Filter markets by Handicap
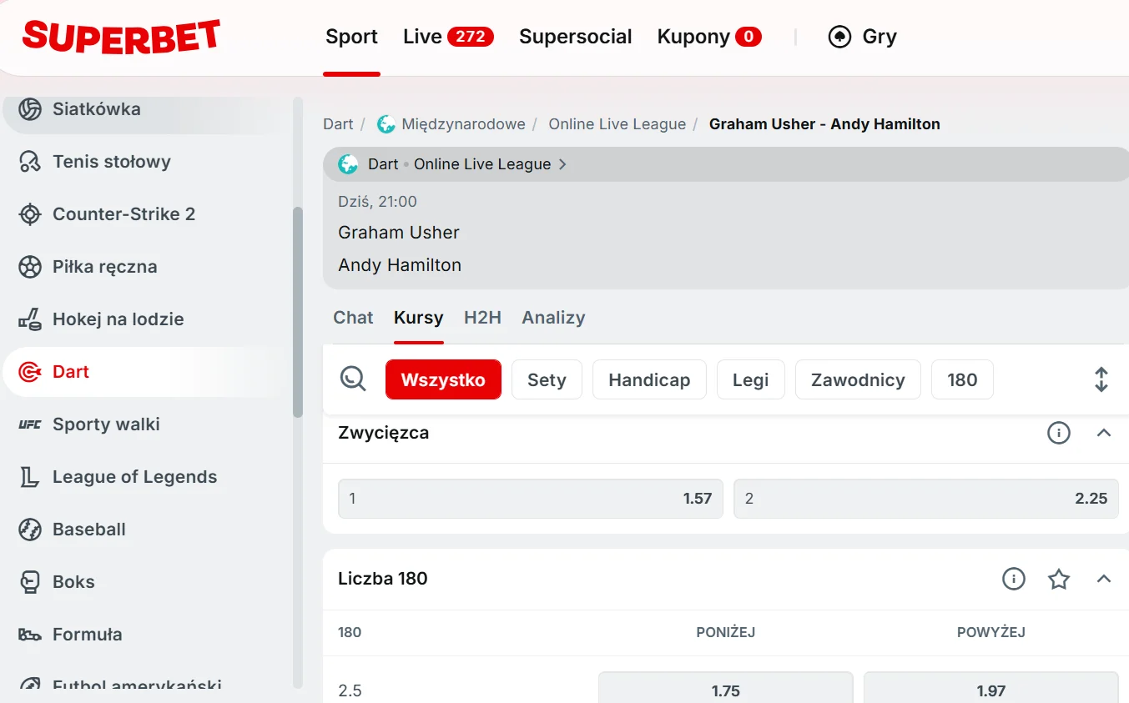This screenshot has height=703, width=1129. click(x=648, y=380)
